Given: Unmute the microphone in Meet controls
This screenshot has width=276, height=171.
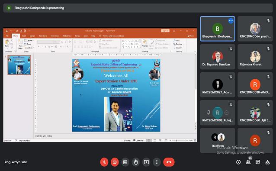Looking at the screenshot, I should (104, 162).
